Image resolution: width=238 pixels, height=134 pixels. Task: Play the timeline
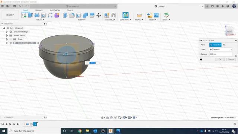[x=10, y=124]
